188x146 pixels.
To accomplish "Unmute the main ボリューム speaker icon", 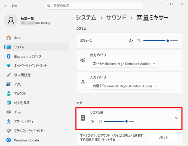I will point(131,41).
